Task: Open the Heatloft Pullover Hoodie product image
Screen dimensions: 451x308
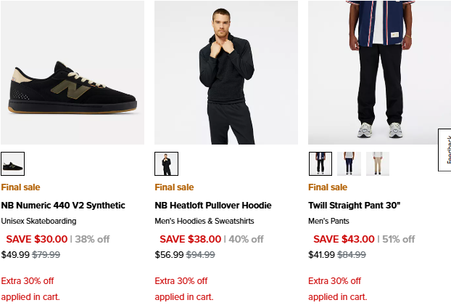Action: pos(225,73)
